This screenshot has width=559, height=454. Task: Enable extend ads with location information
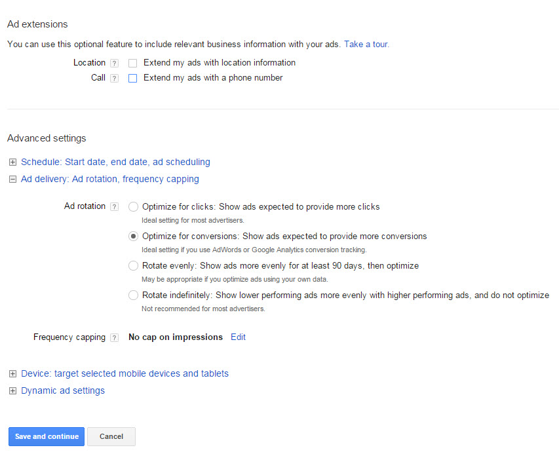coord(133,64)
